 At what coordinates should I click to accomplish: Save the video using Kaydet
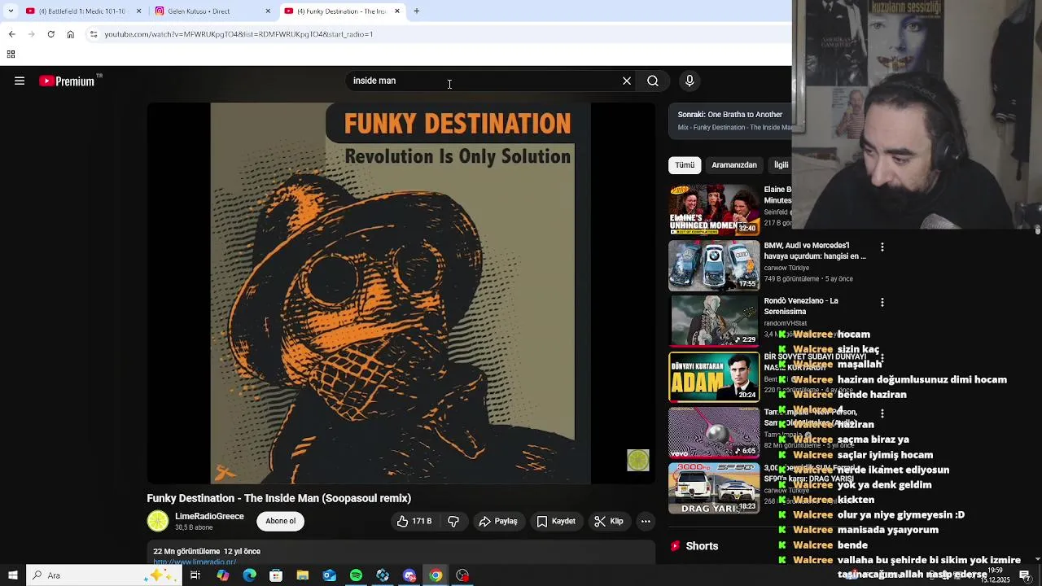[x=556, y=521]
